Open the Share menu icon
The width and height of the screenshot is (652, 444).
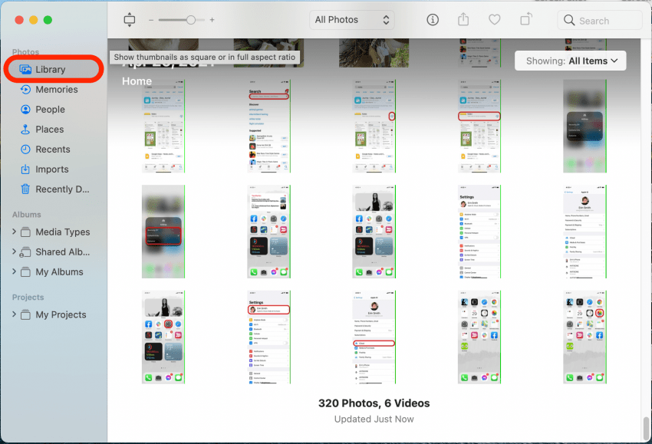pyautogui.click(x=463, y=19)
